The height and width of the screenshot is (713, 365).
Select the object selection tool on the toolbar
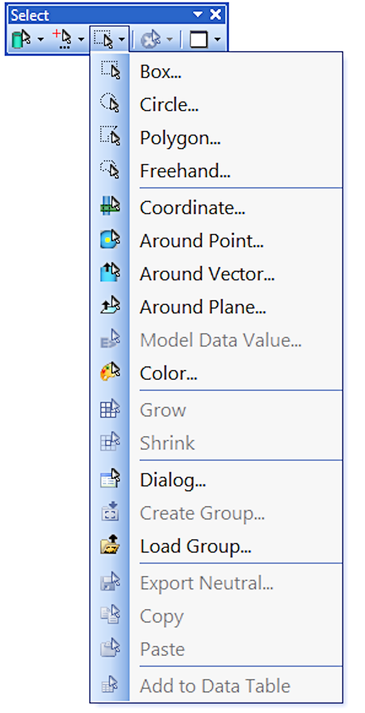(21, 39)
